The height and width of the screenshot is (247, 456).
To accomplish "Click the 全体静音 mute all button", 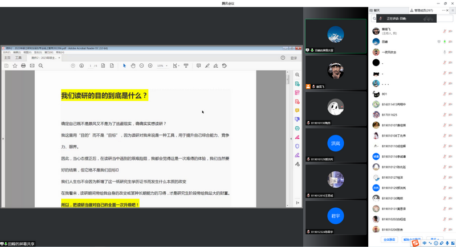I will pyautogui.click(x=390, y=240).
